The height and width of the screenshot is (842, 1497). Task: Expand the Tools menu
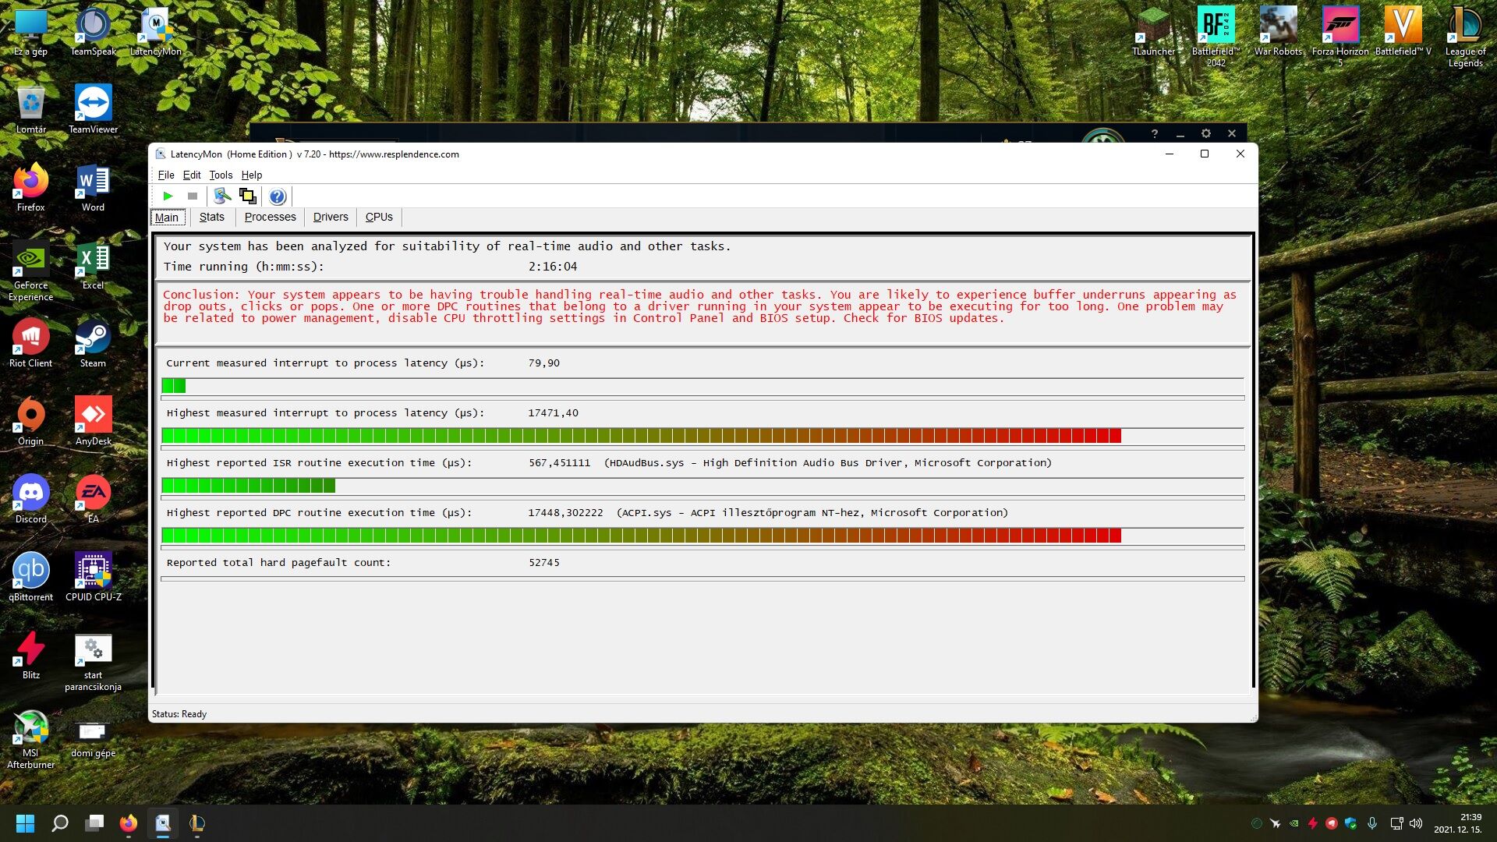click(x=221, y=175)
